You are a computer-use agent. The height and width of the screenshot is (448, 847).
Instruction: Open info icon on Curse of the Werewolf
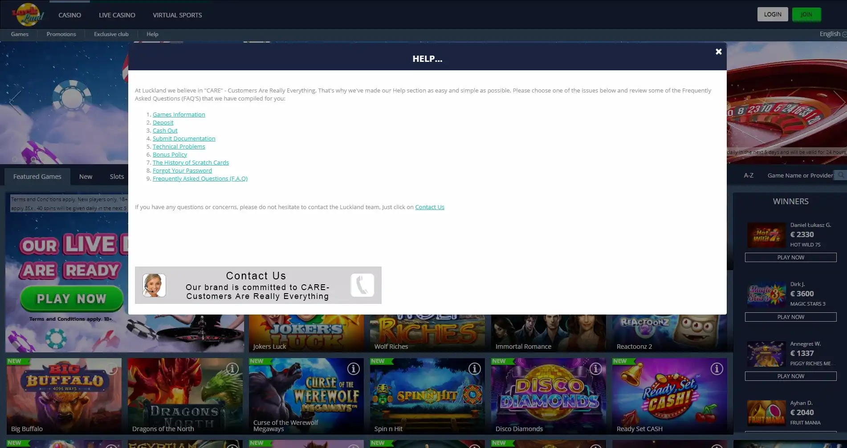tap(353, 369)
